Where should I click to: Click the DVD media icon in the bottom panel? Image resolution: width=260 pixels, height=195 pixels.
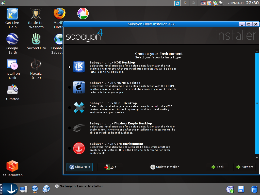coord(230,189)
